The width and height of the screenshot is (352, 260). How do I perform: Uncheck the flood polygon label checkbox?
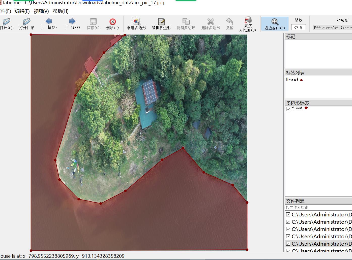[x=288, y=109]
